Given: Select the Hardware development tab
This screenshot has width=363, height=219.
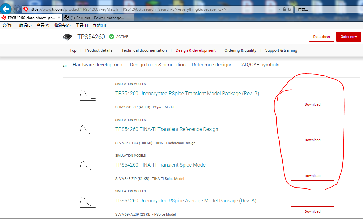Looking at the screenshot, I should click(98, 65).
